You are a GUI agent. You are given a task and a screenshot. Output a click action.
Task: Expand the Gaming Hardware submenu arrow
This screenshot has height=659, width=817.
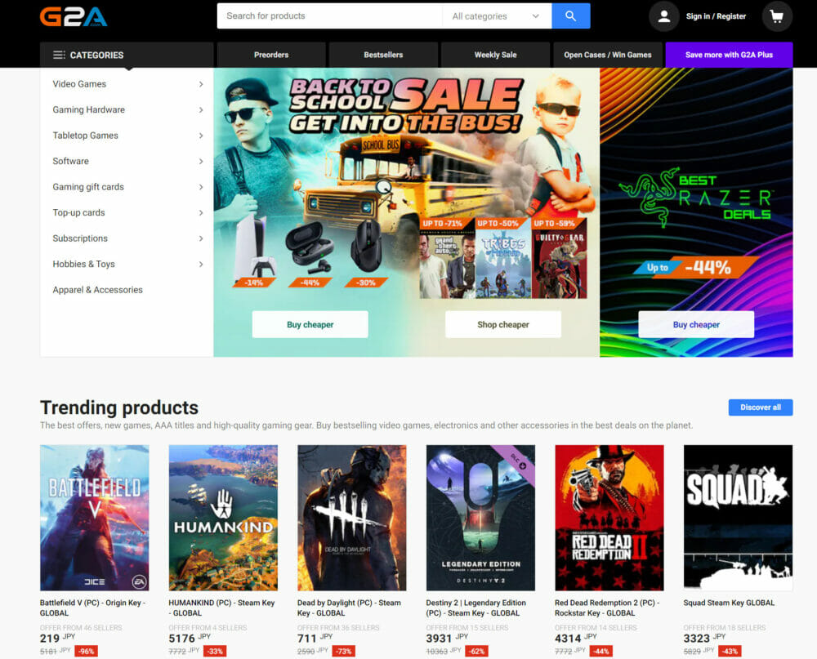[200, 110]
